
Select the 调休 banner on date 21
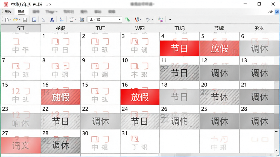pos(259,97)
